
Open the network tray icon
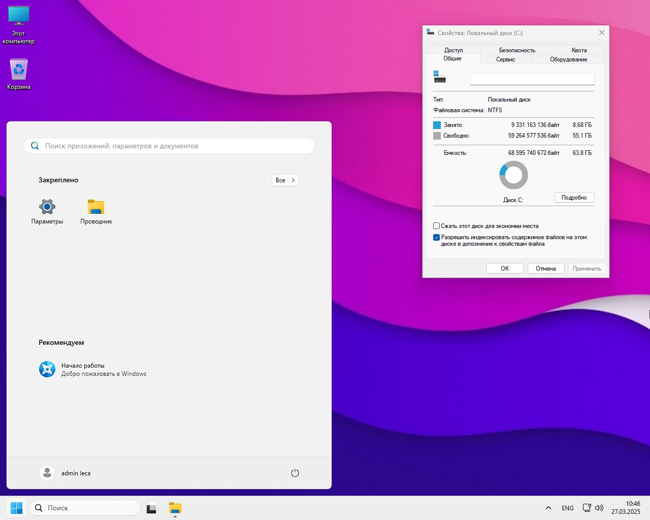587,508
